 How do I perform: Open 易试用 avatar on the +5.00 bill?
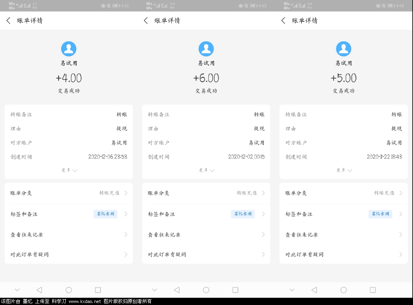[x=344, y=49]
